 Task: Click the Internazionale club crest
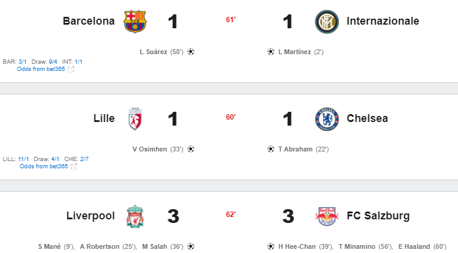coord(327,22)
